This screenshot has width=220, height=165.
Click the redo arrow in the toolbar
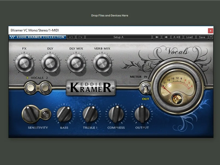(80, 37)
